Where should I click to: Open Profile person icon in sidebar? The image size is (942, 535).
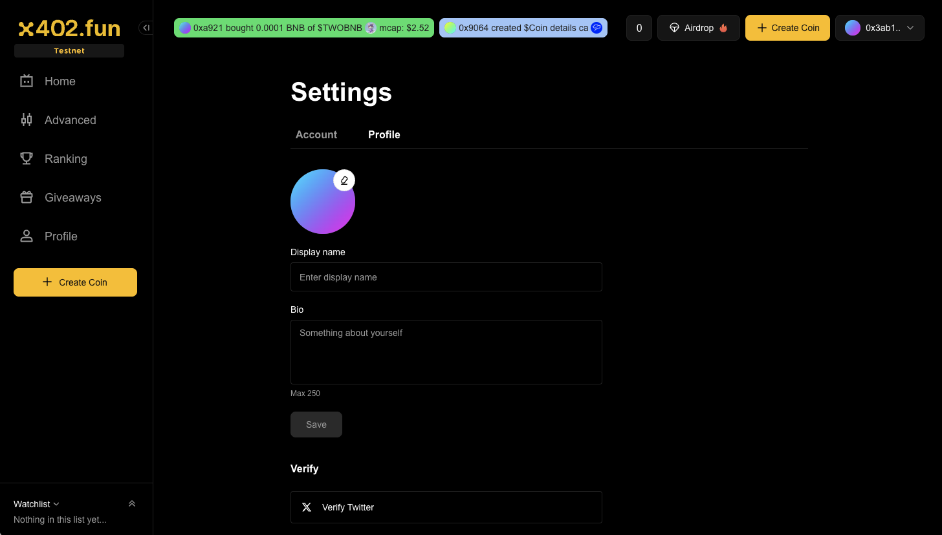[x=27, y=236]
